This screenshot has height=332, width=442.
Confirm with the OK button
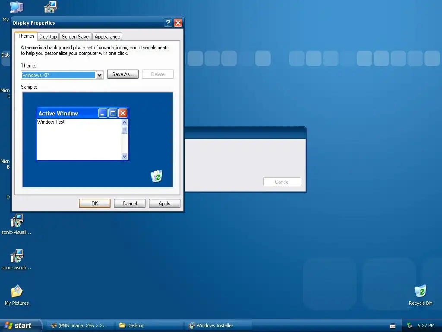tap(95, 204)
